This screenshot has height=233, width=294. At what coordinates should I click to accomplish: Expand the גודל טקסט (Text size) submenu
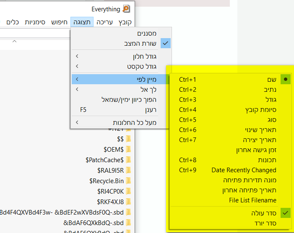point(121,66)
